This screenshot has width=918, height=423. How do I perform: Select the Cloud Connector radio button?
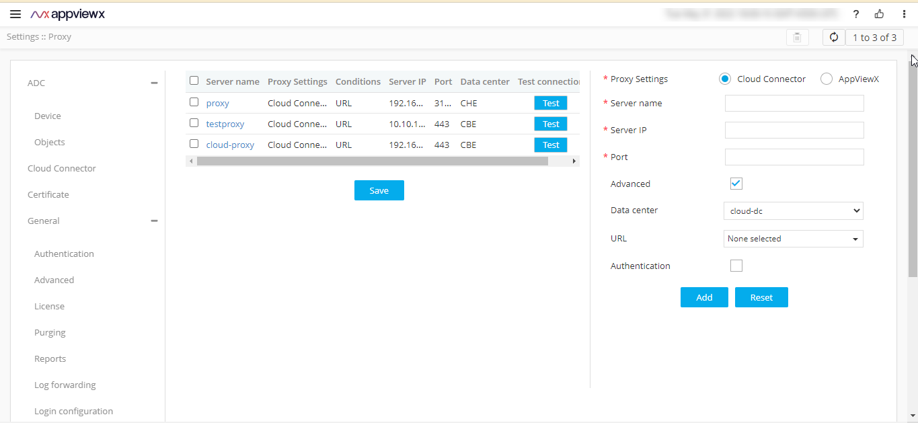coord(725,79)
